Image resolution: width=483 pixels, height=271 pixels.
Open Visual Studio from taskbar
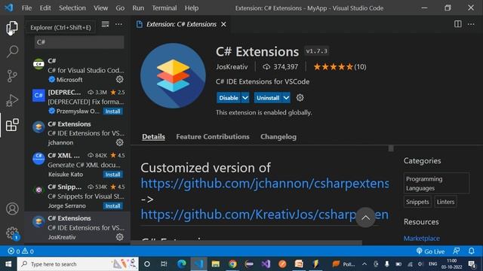(x=266, y=263)
